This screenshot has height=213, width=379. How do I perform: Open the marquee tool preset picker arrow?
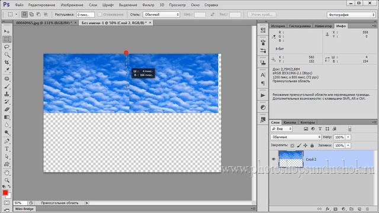tap(17, 14)
